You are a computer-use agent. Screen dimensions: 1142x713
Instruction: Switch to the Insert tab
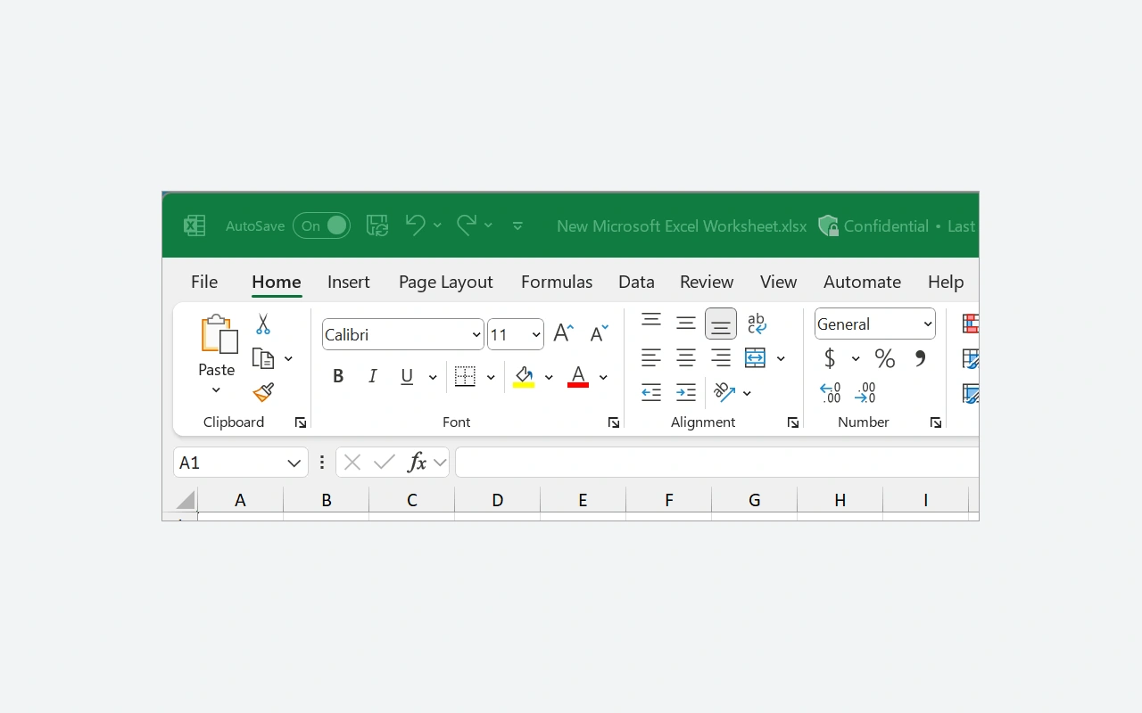349,282
